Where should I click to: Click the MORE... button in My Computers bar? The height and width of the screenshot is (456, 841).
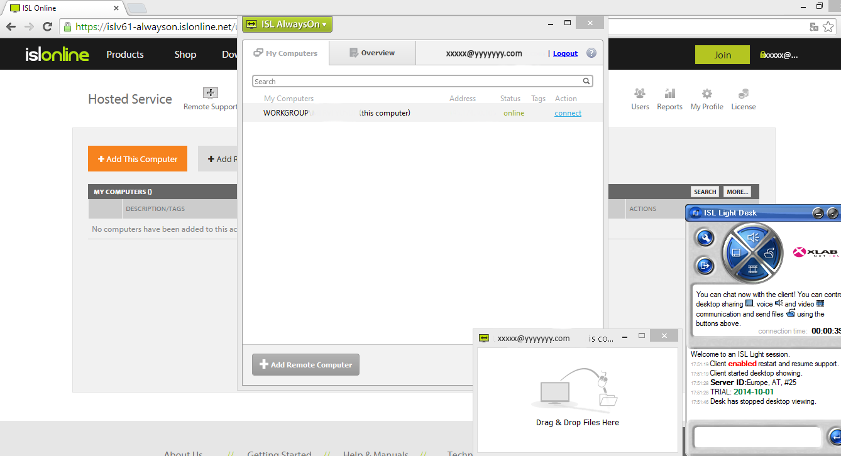point(737,192)
